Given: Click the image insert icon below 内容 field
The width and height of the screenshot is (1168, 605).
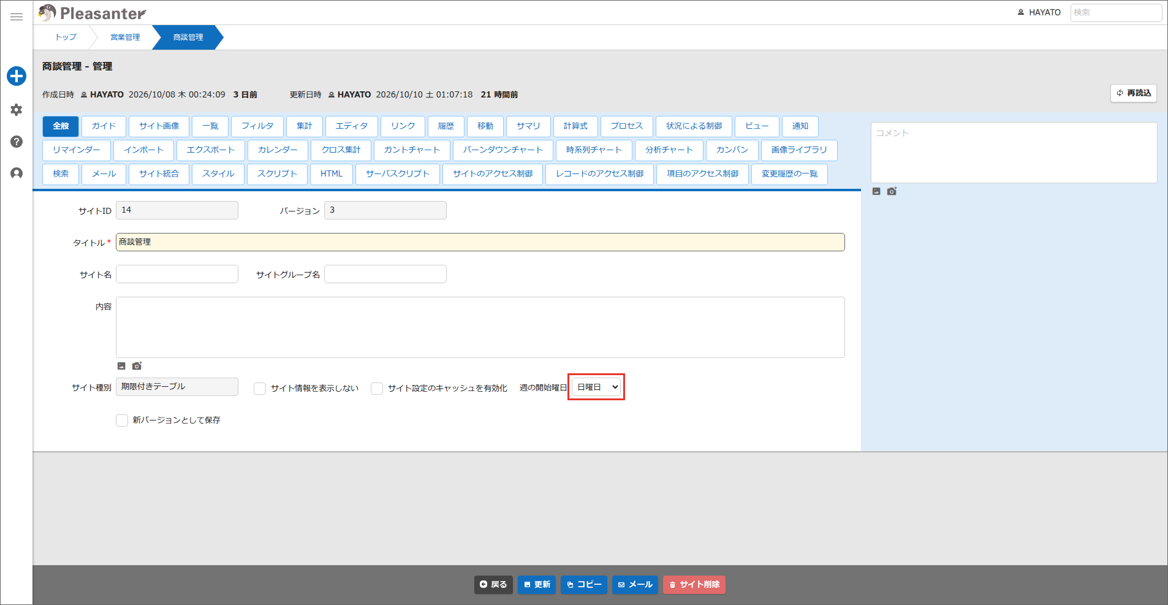Looking at the screenshot, I should (x=121, y=366).
